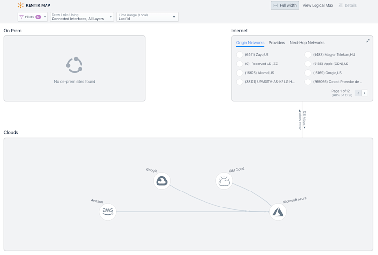Click the IBM Cloud label
Image resolution: width=378 pixels, height=255 pixels.
(x=236, y=170)
